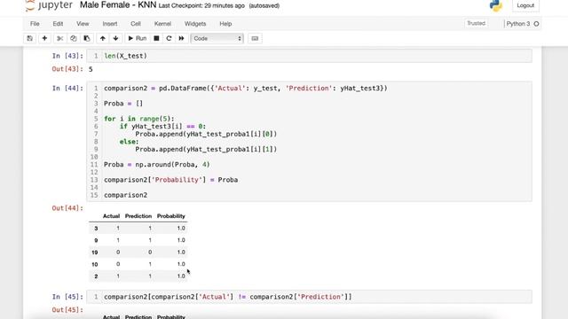
Task: Interrupt the kernel with stop icon
Action: click(156, 38)
